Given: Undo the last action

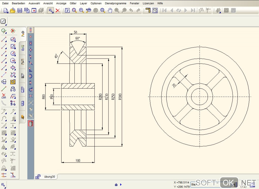Looking at the screenshot, I should 131,10.
